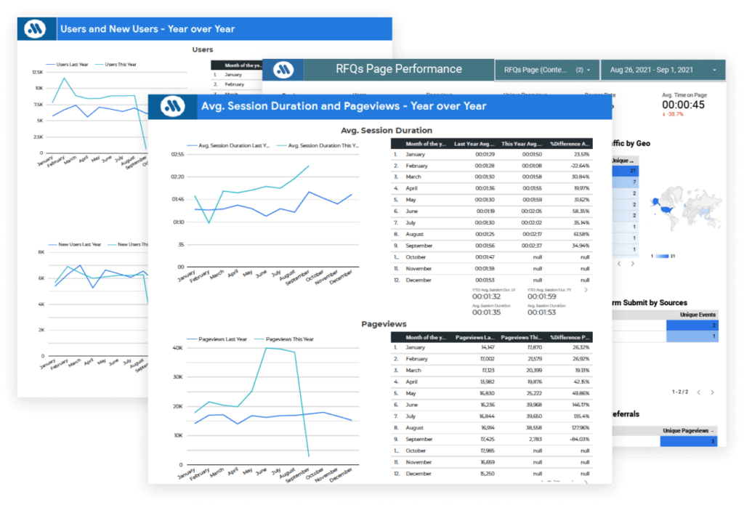Screen dimensions: 744x505
Task: Sort by Unique Pageviews column header
Action: 687,431
